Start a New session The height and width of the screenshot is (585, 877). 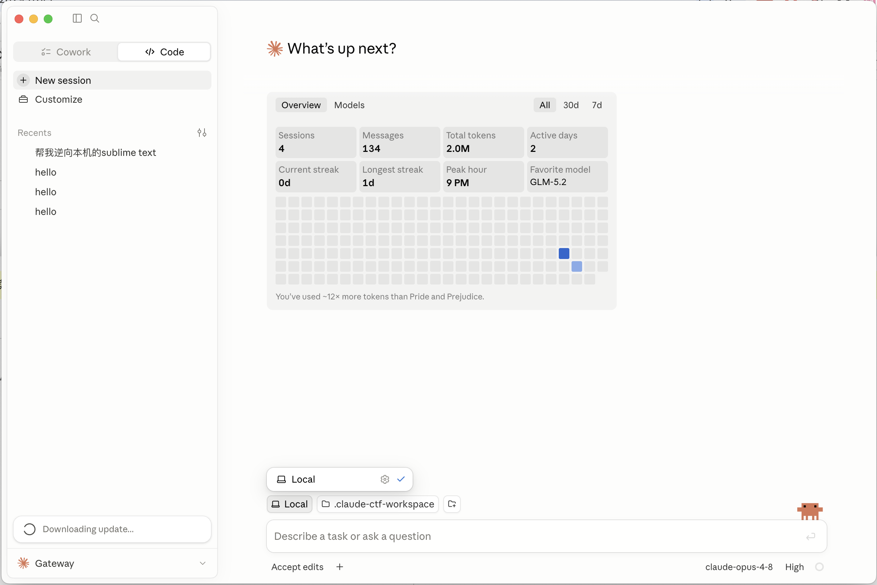(112, 80)
